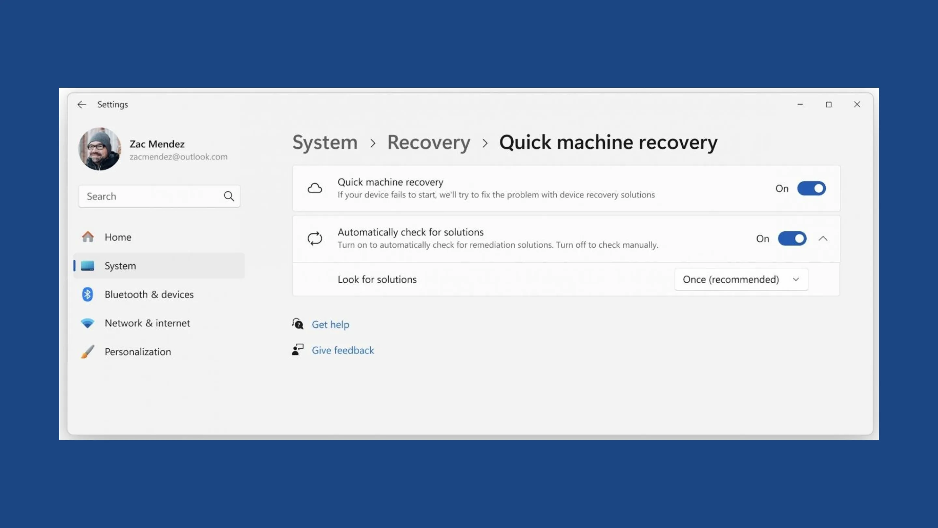This screenshot has width=938, height=528.
Task: Click the Give feedback person icon
Action: 297,349
